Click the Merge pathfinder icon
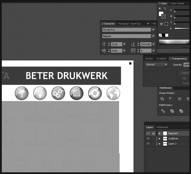Viewport: 191px width, 174px height. (181, 111)
